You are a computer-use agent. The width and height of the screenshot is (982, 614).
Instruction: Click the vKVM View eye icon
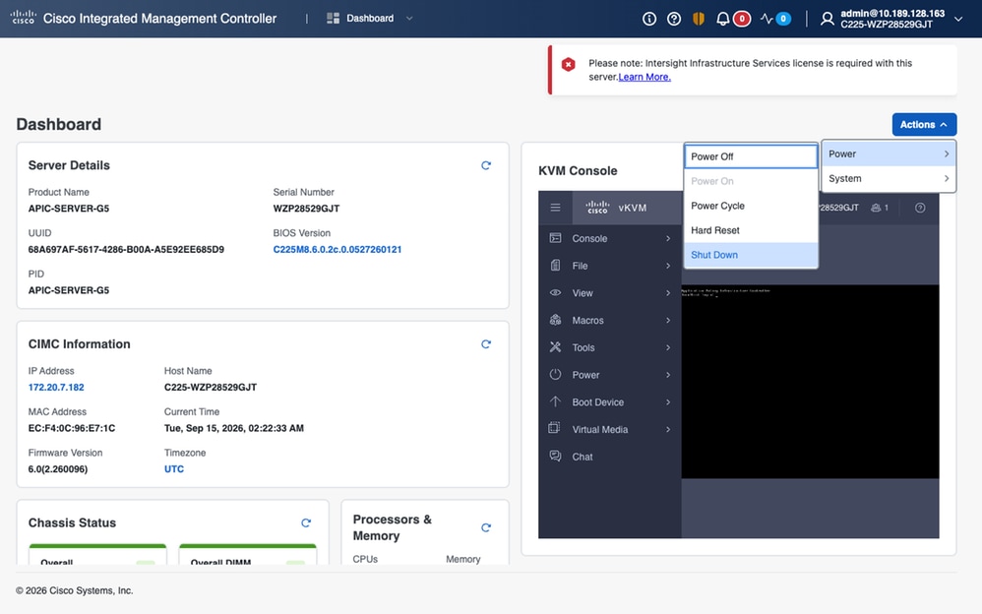[555, 292]
